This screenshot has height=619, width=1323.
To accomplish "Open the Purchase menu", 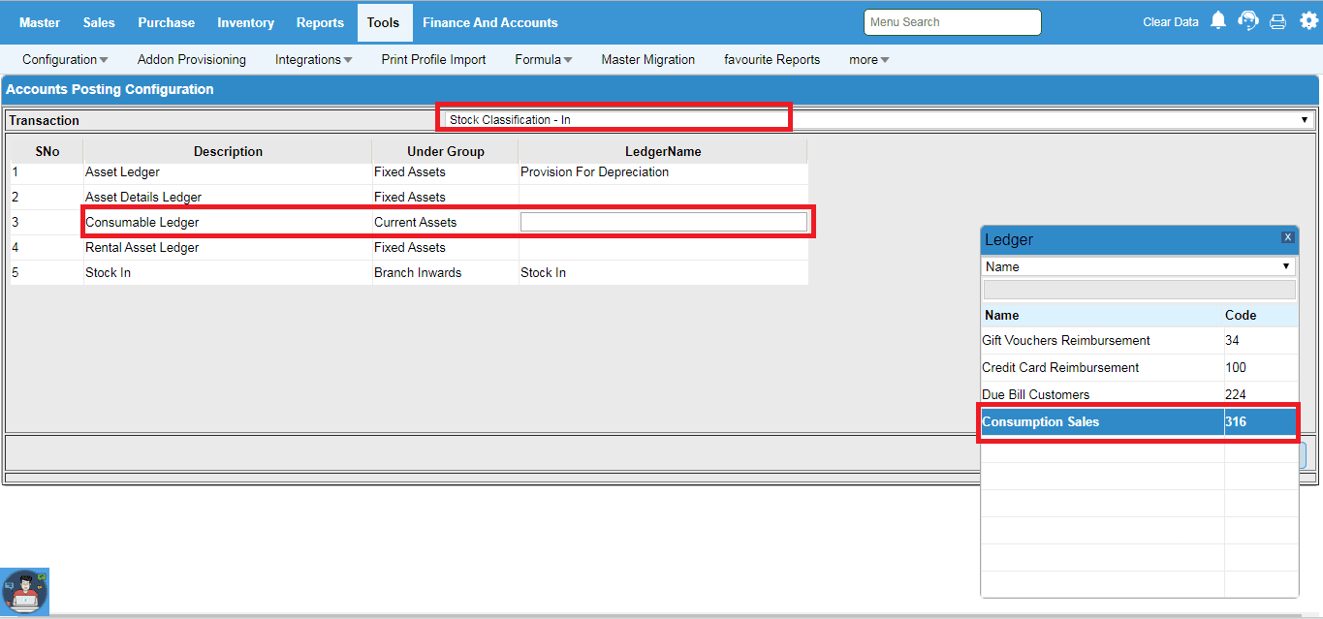I will (166, 22).
